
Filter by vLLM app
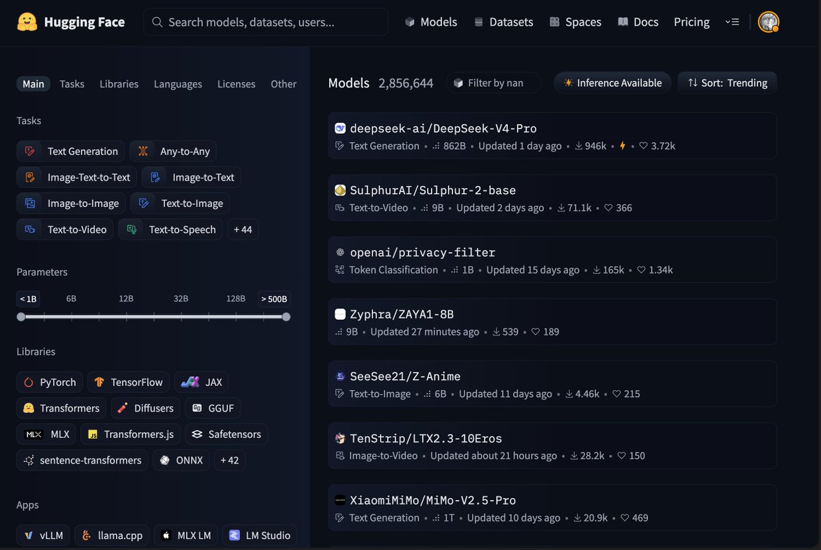(x=43, y=536)
